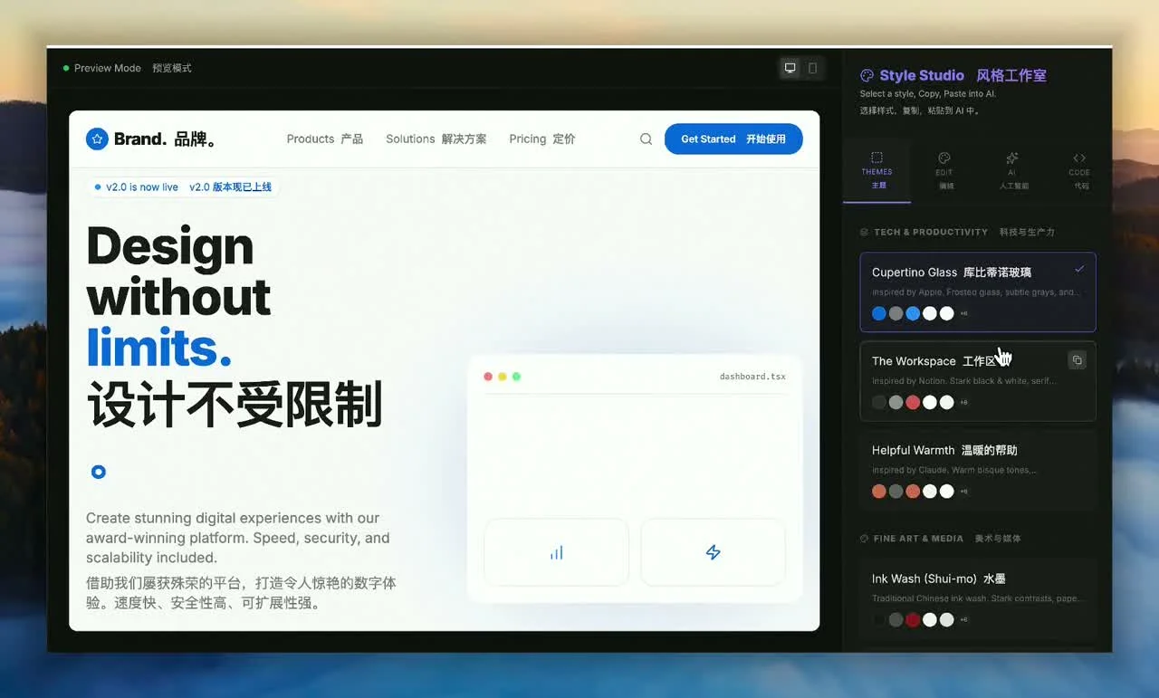Select the Helpful Warmth theme card
Viewport: 1159px width, 698px height.
(978, 469)
